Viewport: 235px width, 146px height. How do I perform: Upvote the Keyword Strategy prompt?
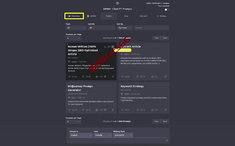pyautogui.click(x=152, y=110)
